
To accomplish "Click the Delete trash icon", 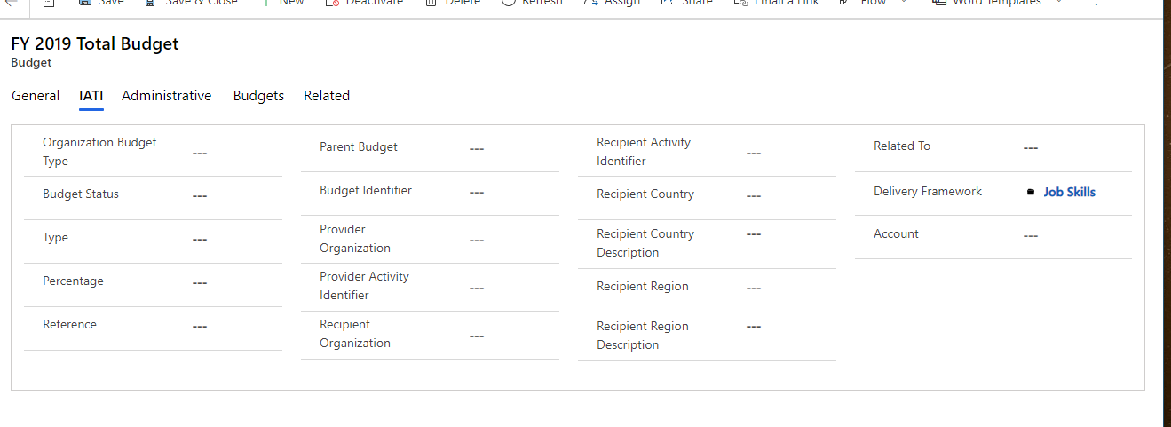I will pyautogui.click(x=431, y=3).
